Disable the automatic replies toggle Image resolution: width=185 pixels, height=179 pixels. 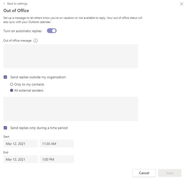(x=52, y=31)
